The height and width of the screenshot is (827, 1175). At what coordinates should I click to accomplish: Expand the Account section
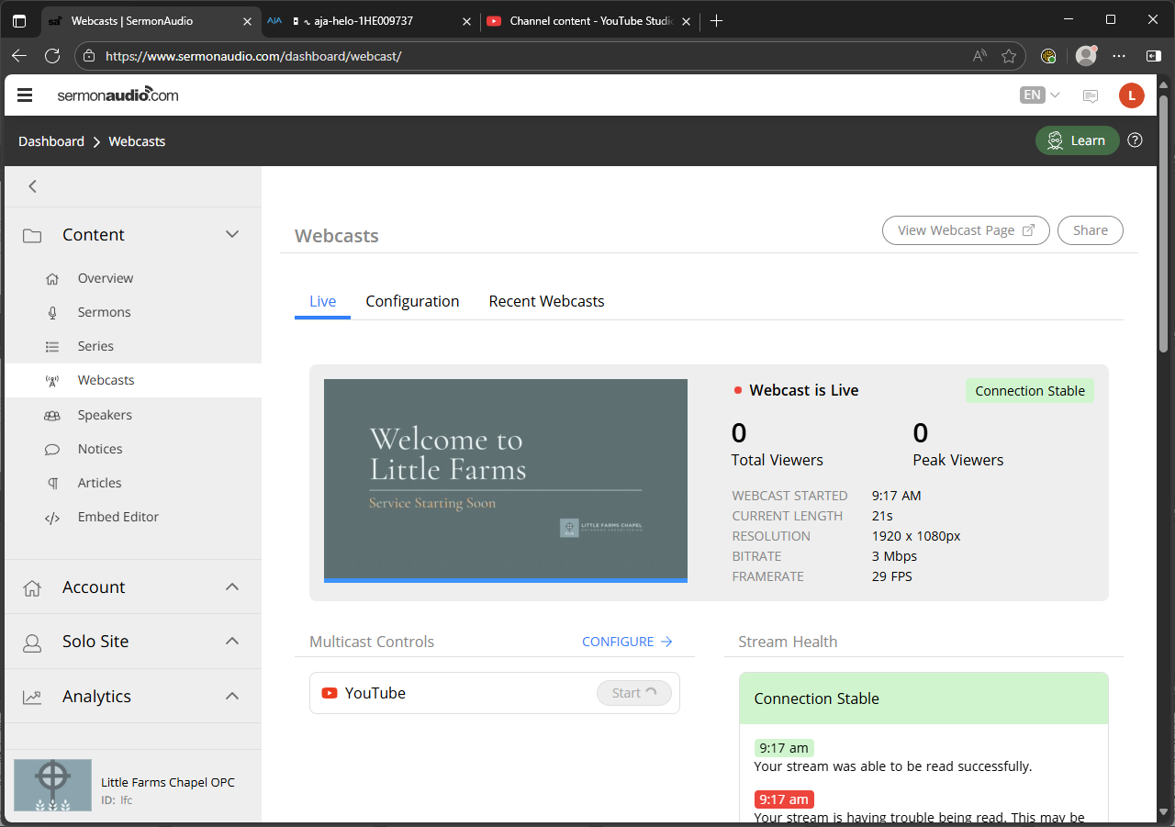click(x=232, y=587)
